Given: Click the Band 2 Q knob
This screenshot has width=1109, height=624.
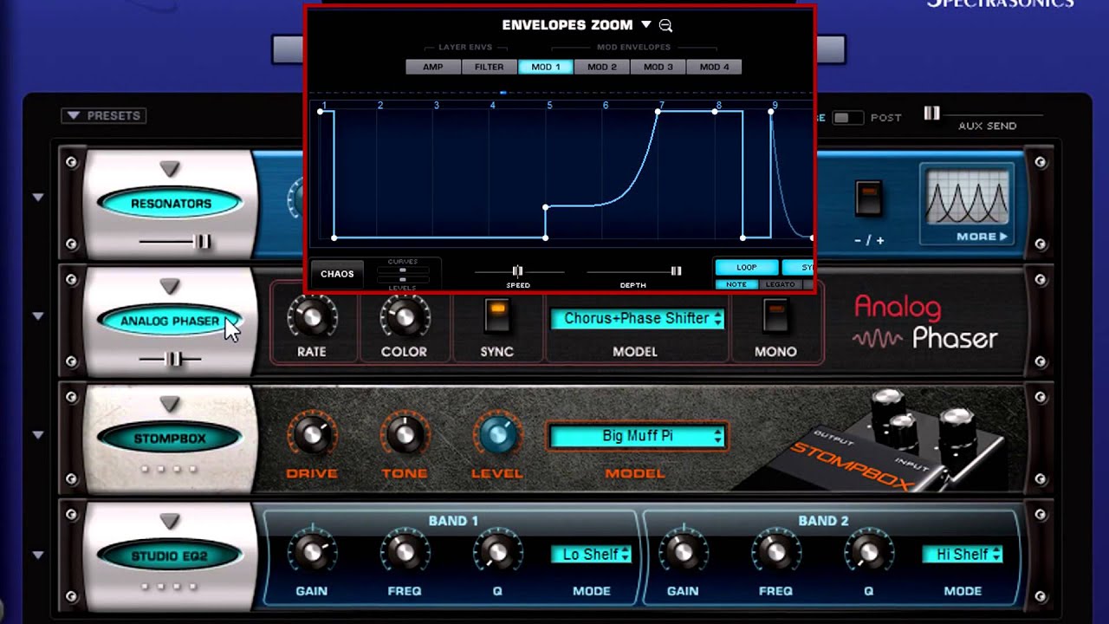Looking at the screenshot, I should pyautogui.click(x=868, y=553).
